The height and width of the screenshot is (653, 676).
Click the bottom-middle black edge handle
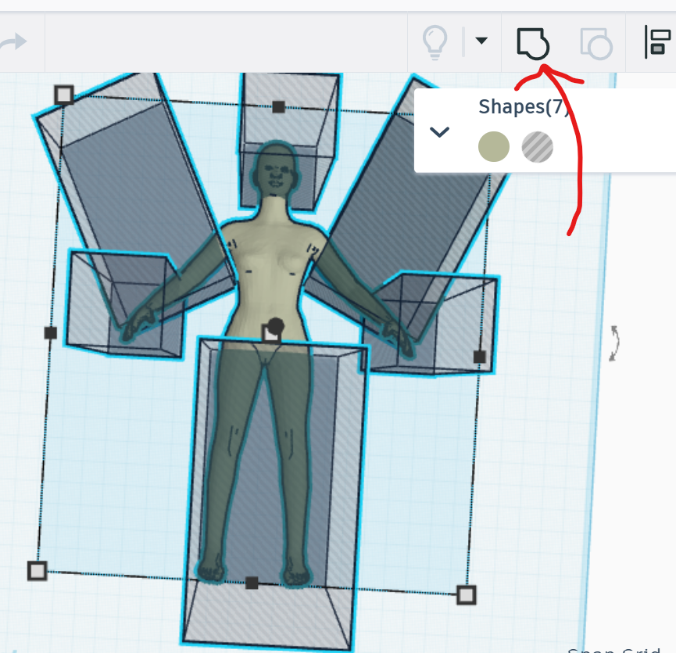pos(252,583)
